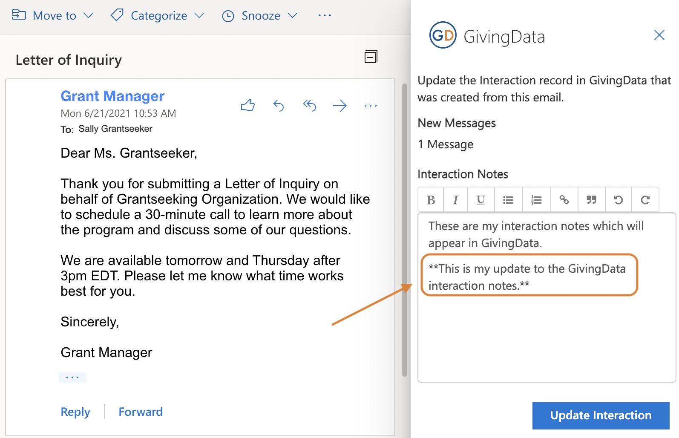Viewport: 679px width, 438px height.
Task: Click the Snooze clock icon
Action: [228, 16]
